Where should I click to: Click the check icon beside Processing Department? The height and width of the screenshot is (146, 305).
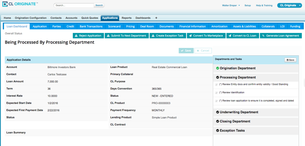pyautogui.click(x=217, y=78)
